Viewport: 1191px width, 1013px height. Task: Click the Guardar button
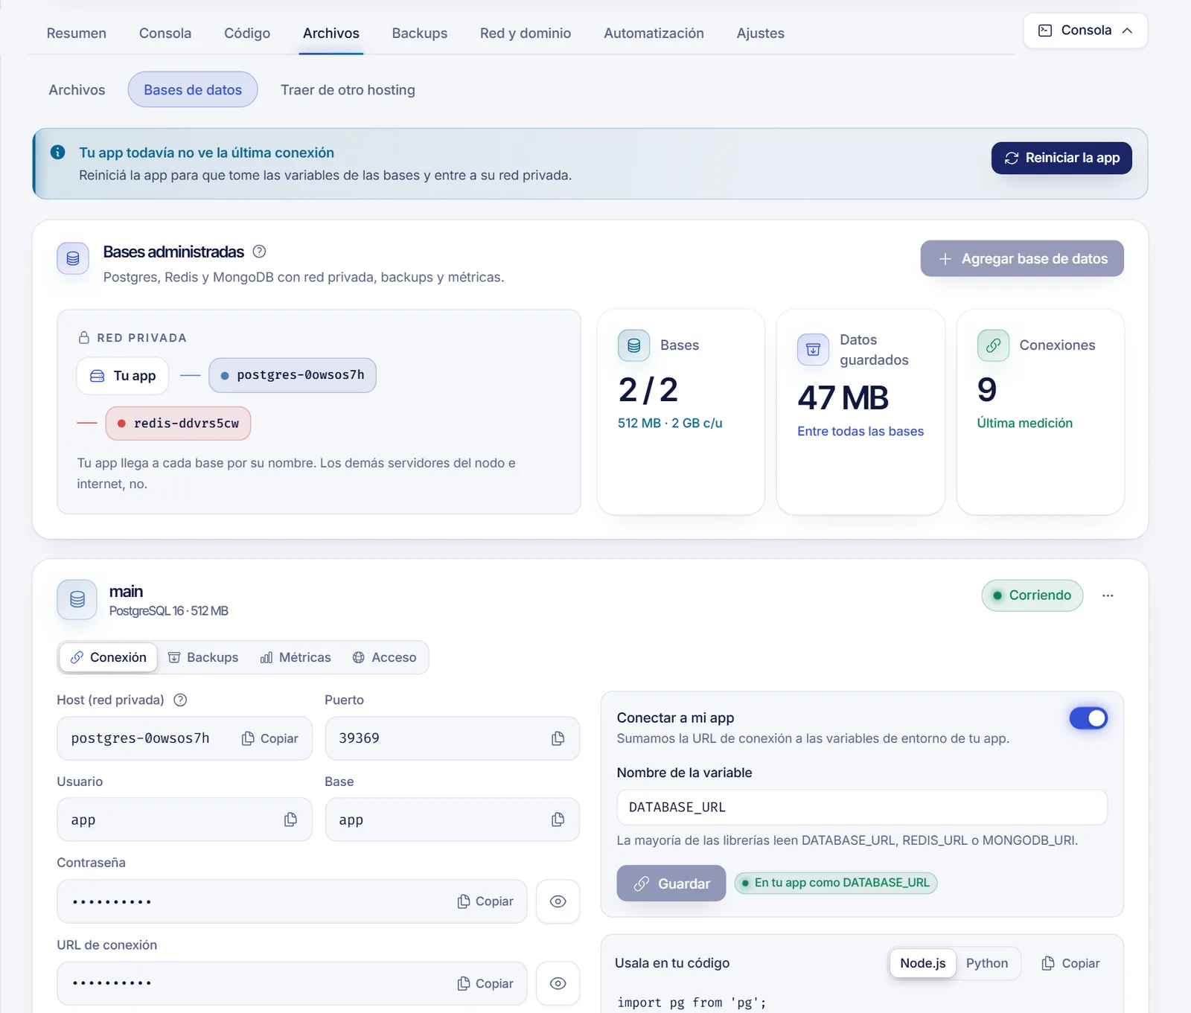pyautogui.click(x=671, y=883)
